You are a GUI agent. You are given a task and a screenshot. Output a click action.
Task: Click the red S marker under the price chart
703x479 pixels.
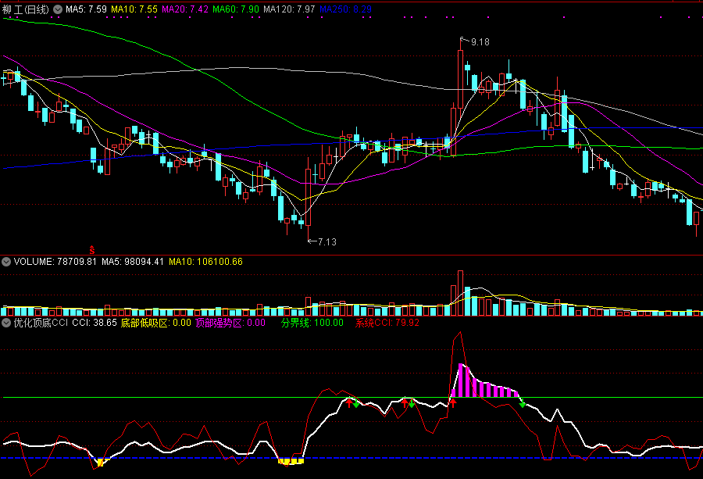pos(92,250)
